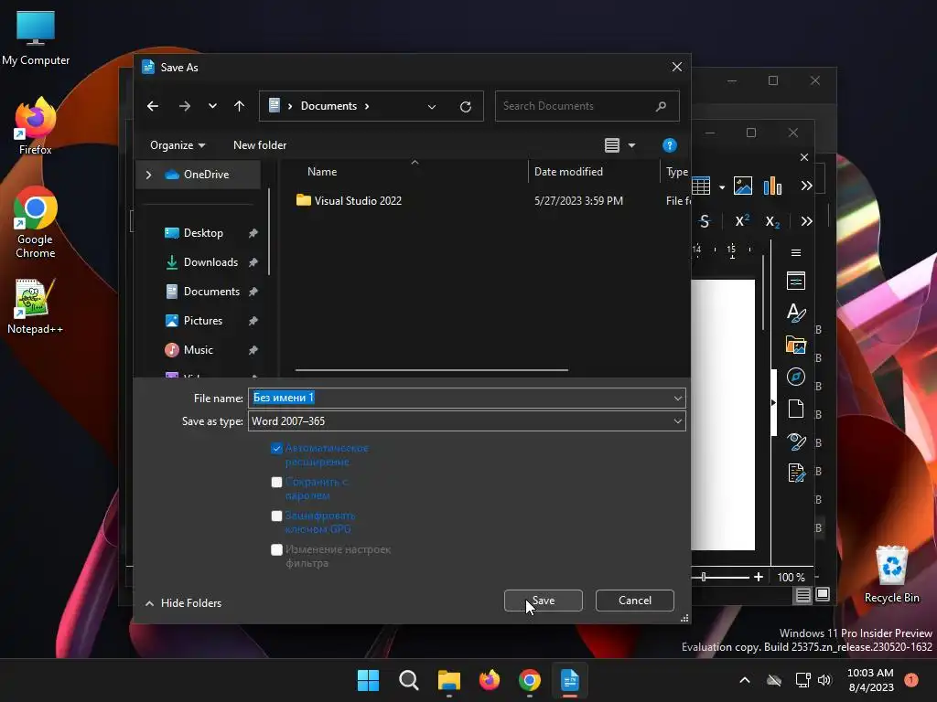
Task: Enable Зашифровать ключом GPG checkbox
Action: tap(276, 516)
